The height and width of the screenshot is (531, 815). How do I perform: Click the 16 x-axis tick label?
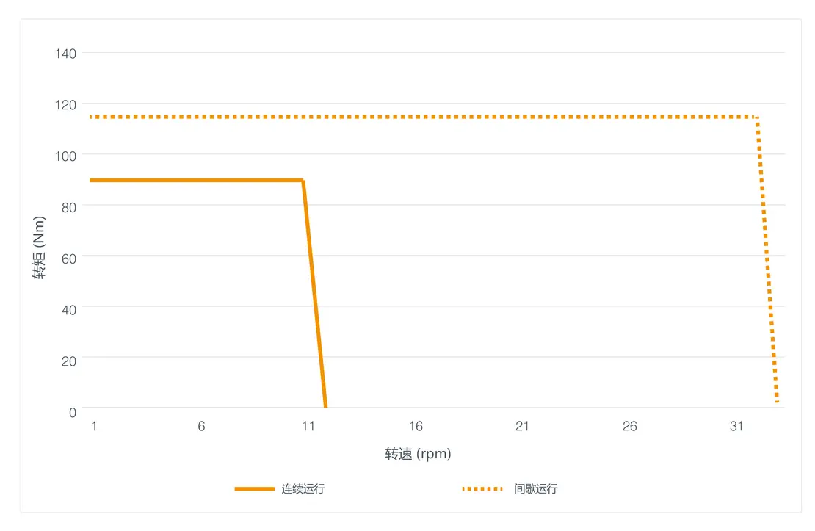416,427
